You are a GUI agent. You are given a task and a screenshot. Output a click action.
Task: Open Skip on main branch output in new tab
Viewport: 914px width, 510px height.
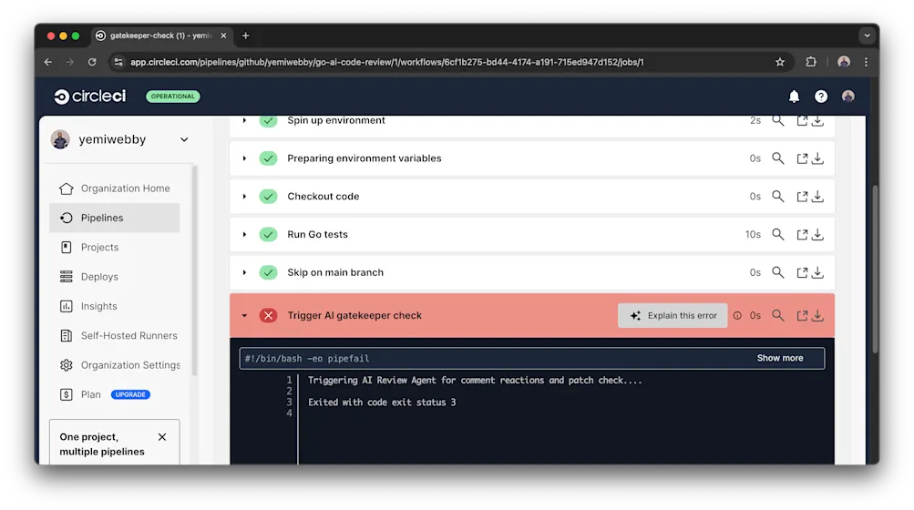(802, 272)
